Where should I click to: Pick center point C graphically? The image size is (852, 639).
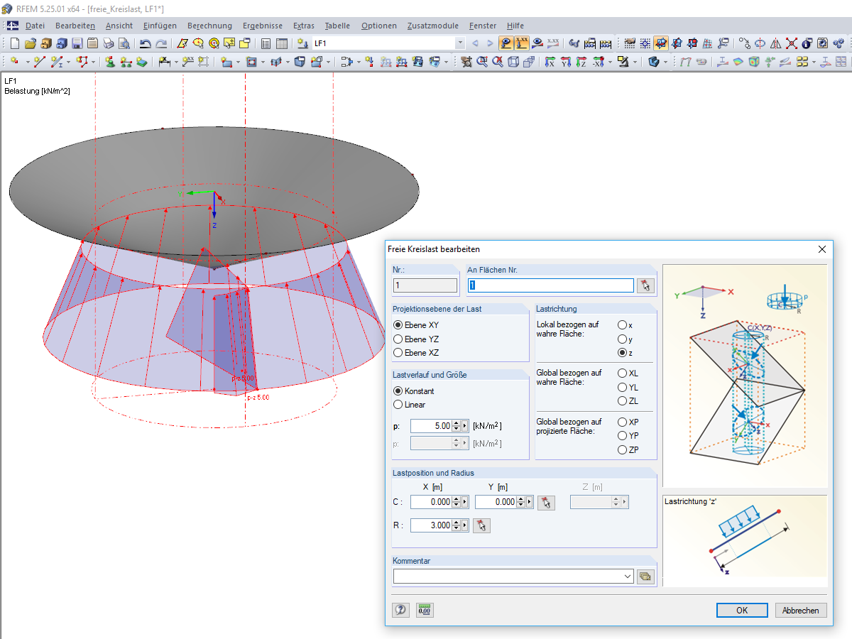coord(546,503)
